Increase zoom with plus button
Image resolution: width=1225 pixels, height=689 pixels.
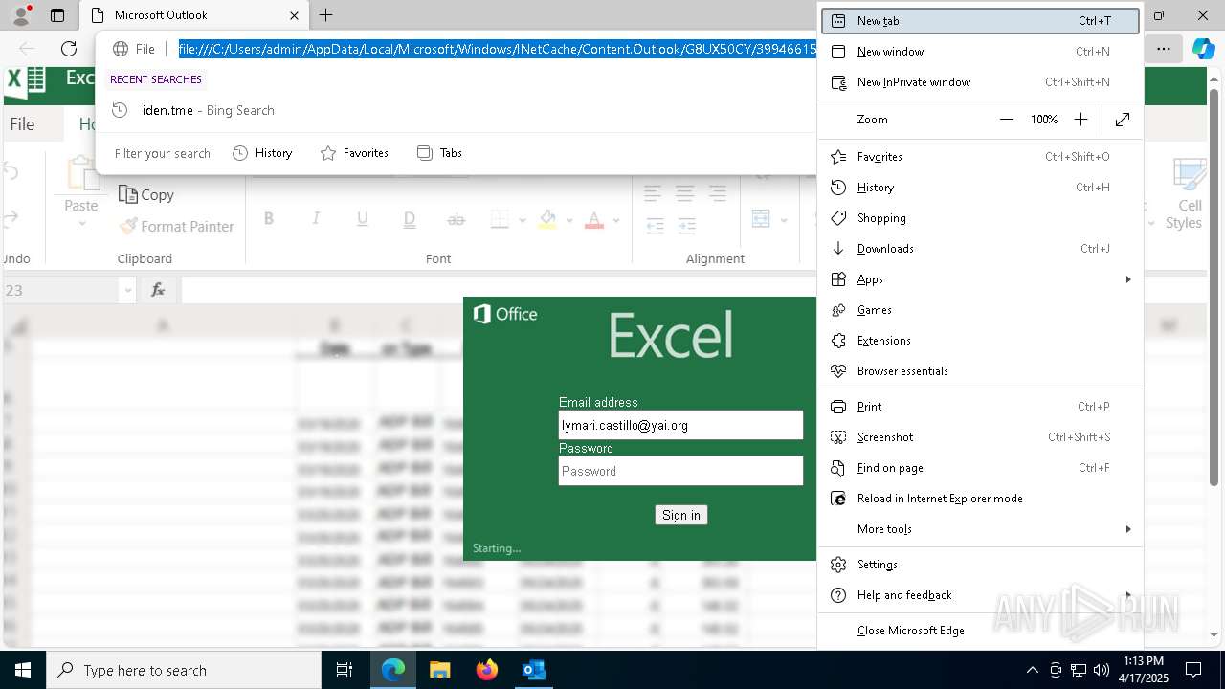click(x=1080, y=120)
